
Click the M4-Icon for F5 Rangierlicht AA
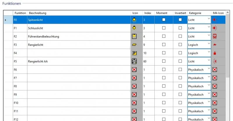tap(215, 61)
